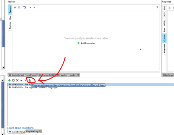Add a new request parameter with green plus

tap(15, 8)
